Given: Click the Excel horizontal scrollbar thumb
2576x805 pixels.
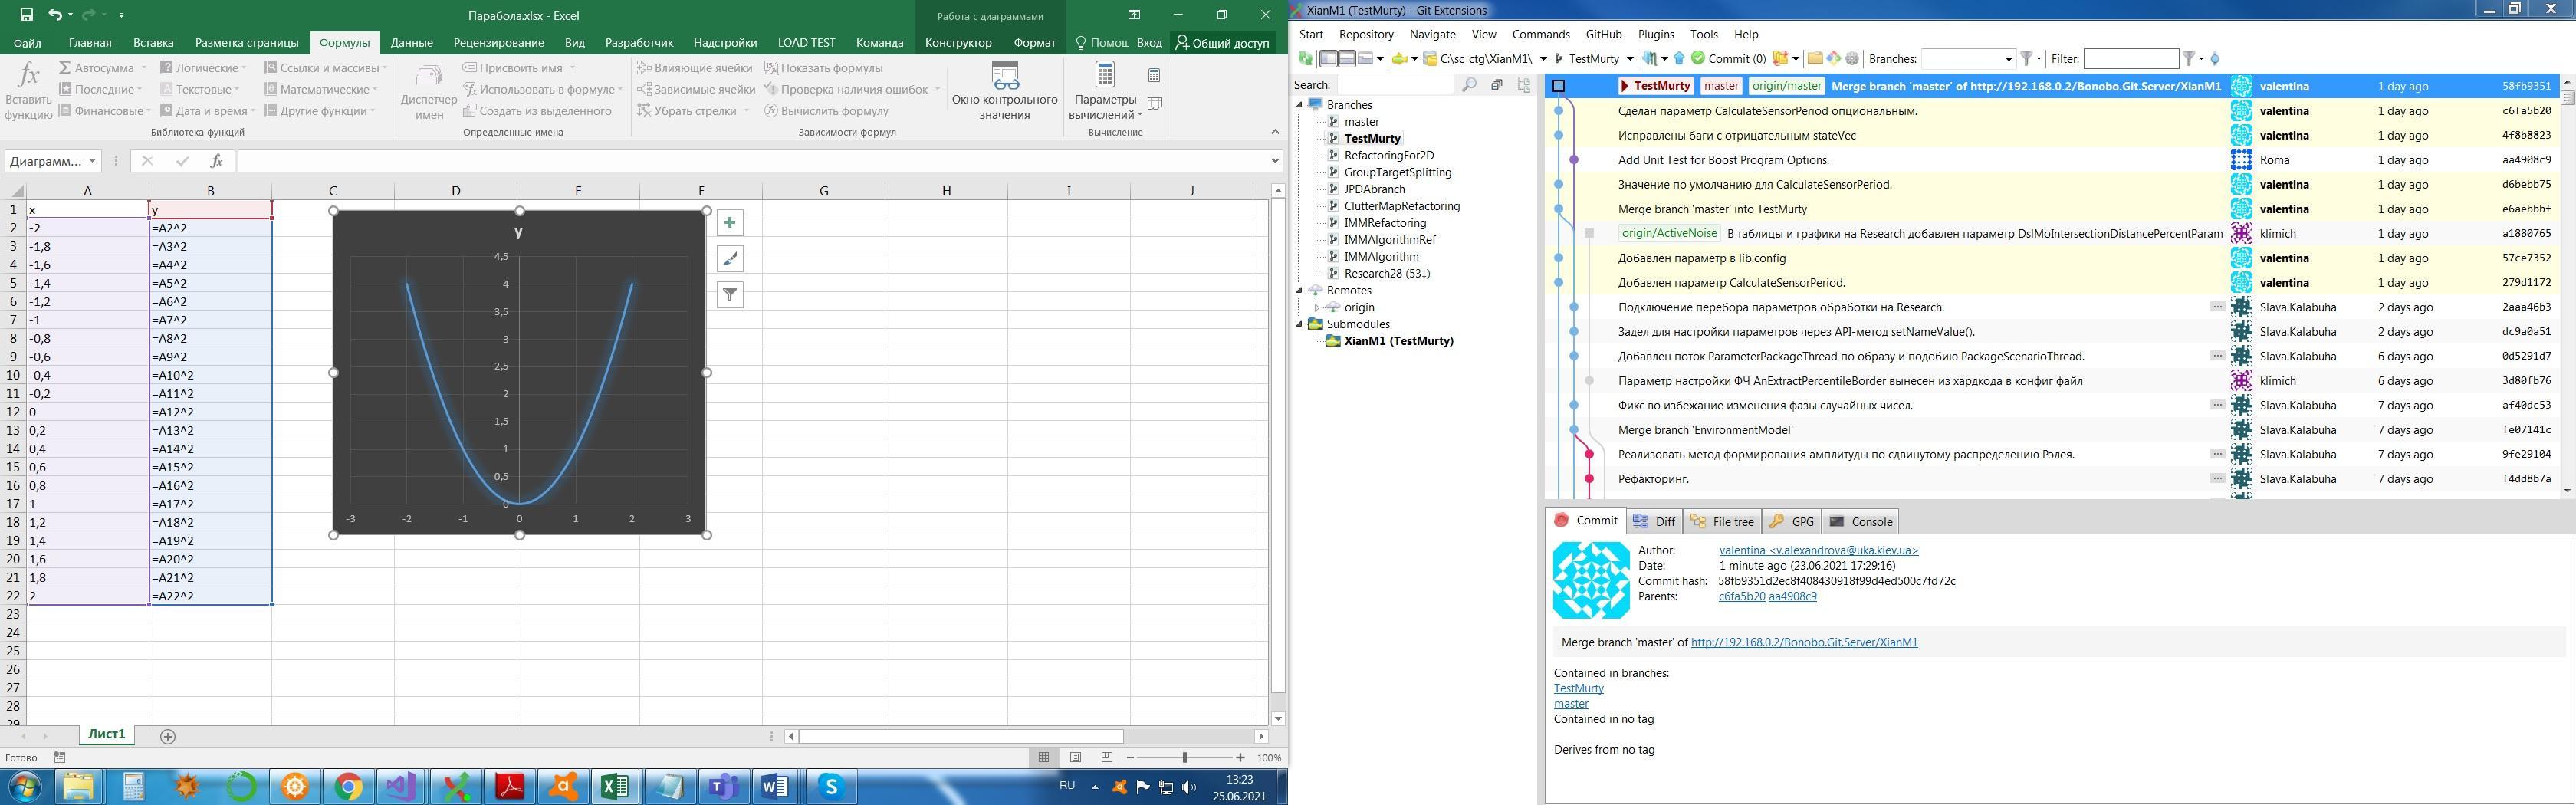Looking at the screenshot, I should click(960, 736).
